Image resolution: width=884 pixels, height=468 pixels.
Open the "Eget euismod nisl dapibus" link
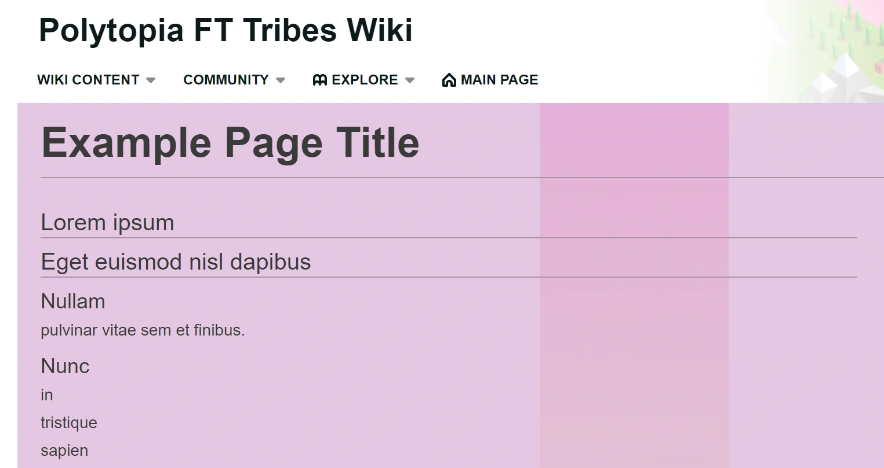[175, 262]
